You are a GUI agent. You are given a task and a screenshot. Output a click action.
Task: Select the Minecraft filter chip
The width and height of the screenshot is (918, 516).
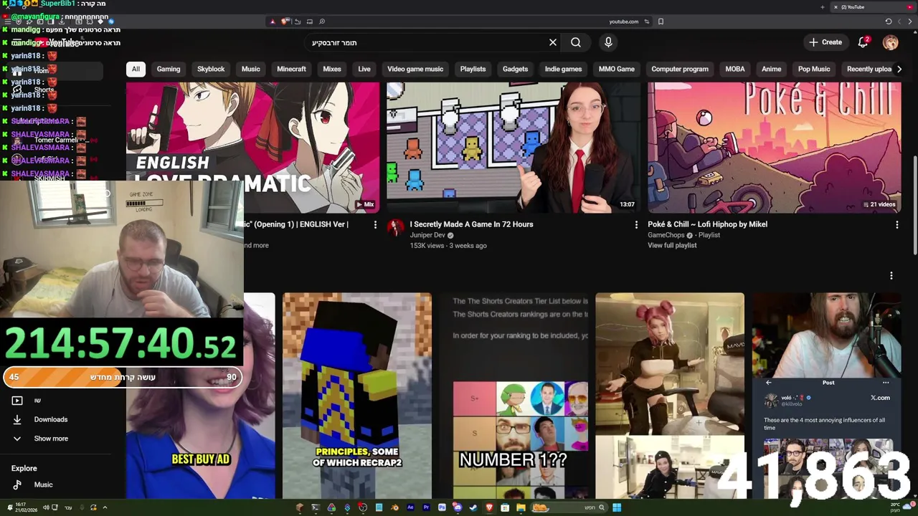click(x=291, y=69)
